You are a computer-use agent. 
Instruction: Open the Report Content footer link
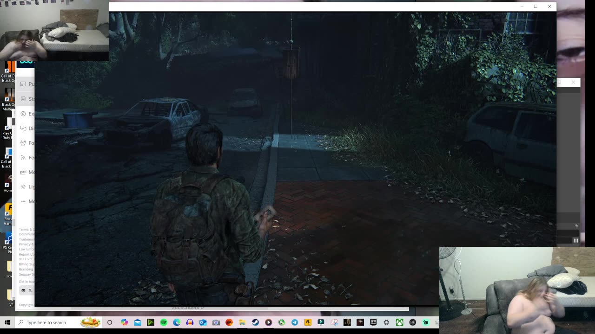pos(26,254)
